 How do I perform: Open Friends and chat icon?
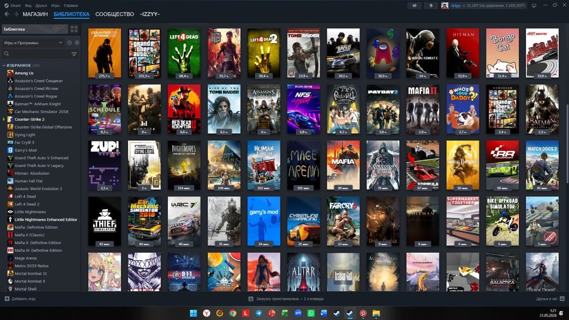pos(562,298)
